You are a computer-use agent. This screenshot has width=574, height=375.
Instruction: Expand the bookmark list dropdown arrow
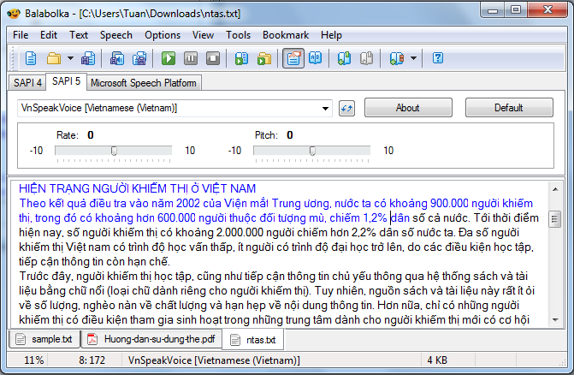pos(413,58)
